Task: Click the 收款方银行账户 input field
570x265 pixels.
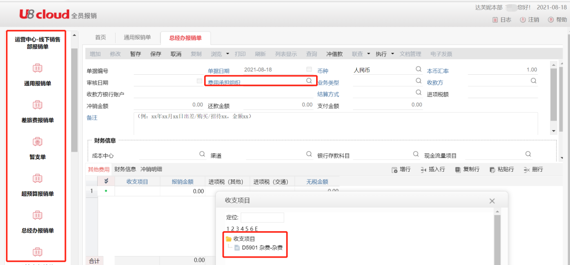Action: tap(223, 94)
